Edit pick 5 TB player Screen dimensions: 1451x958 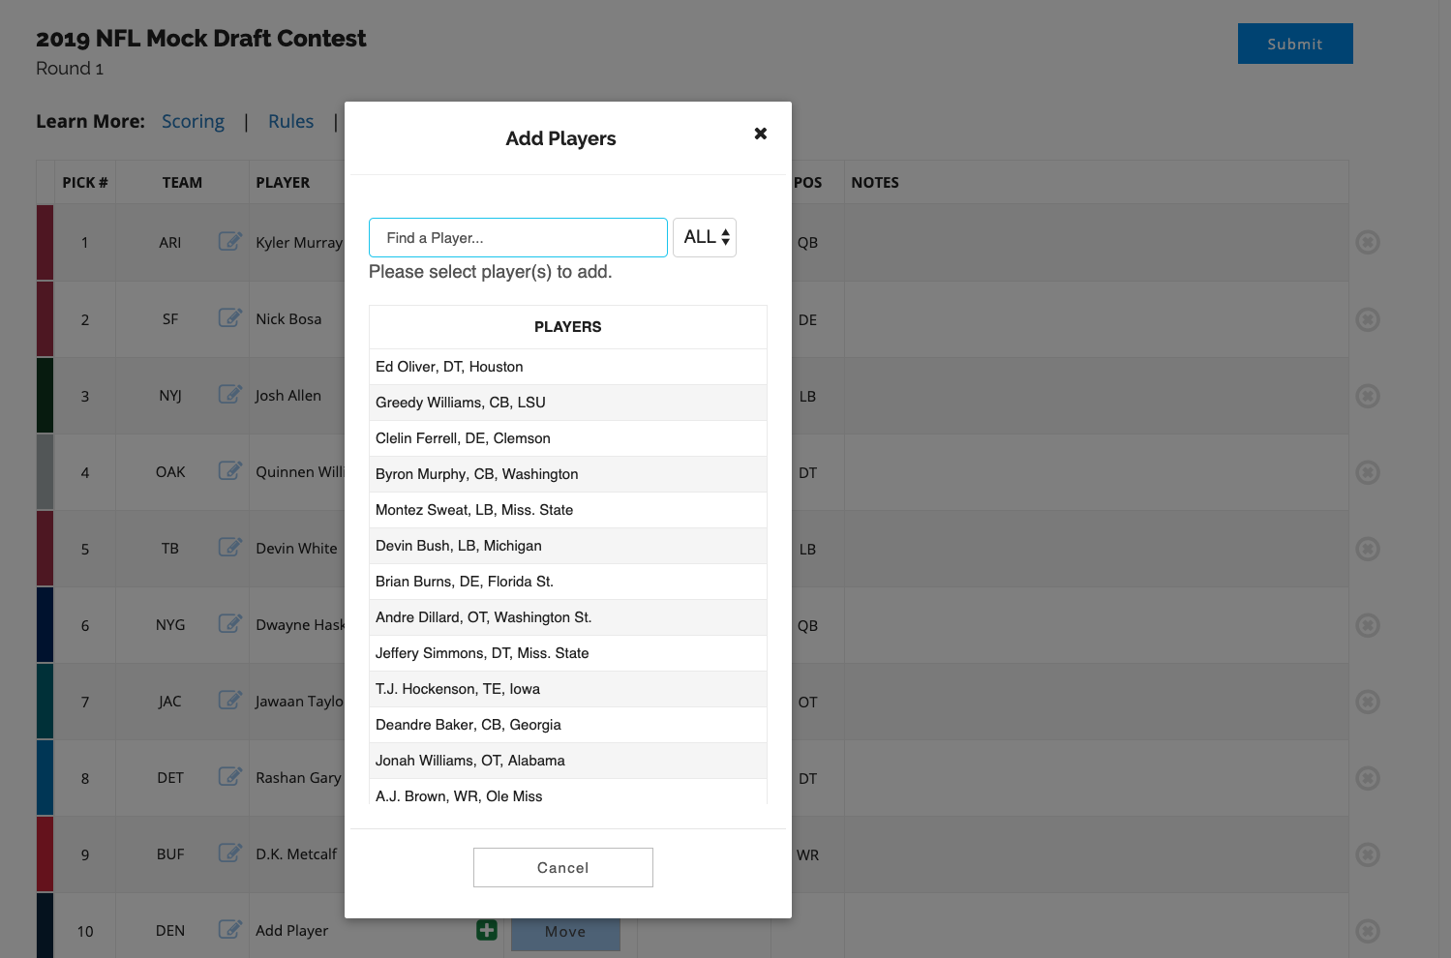point(229,547)
